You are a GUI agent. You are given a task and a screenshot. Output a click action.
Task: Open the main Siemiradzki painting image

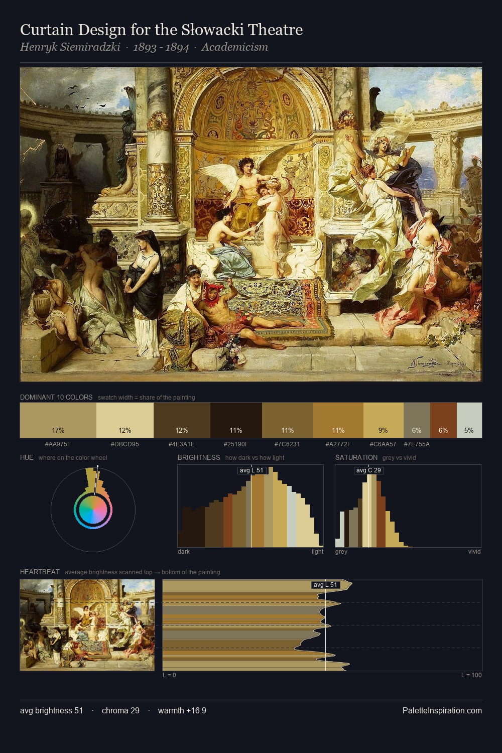[251, 224]
